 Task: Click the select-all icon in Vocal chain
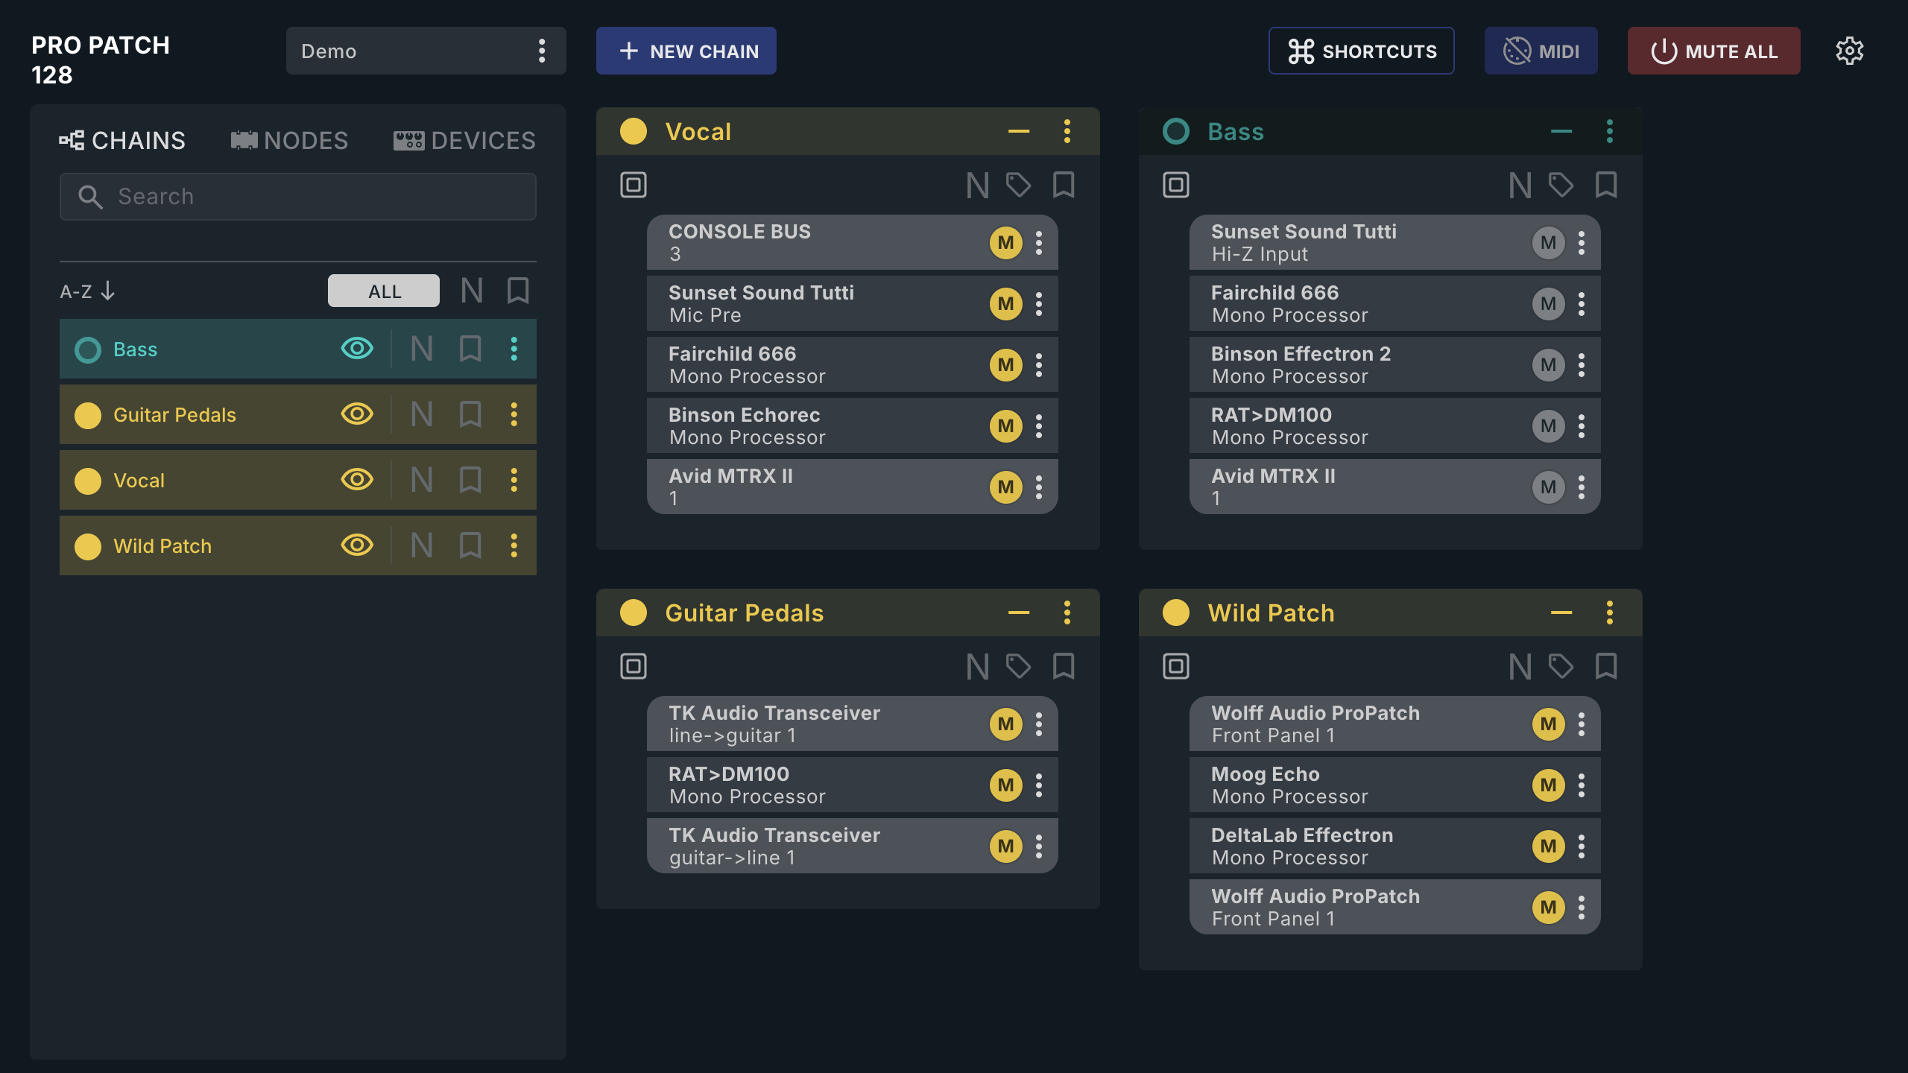(x=634, y=185)
